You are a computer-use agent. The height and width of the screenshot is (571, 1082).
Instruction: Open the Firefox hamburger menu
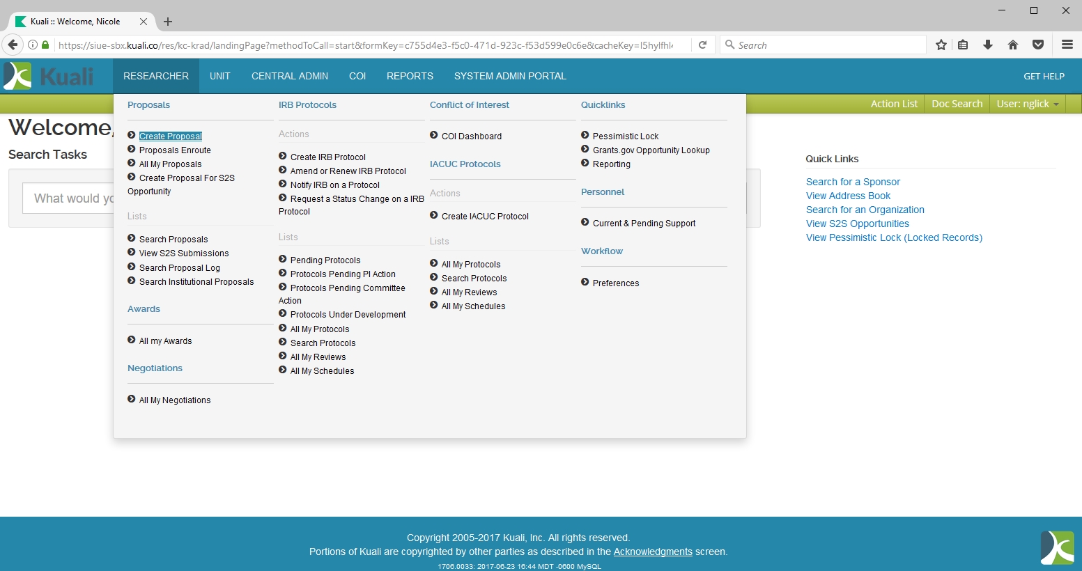pyautogui.click(x=1067, y=45)
